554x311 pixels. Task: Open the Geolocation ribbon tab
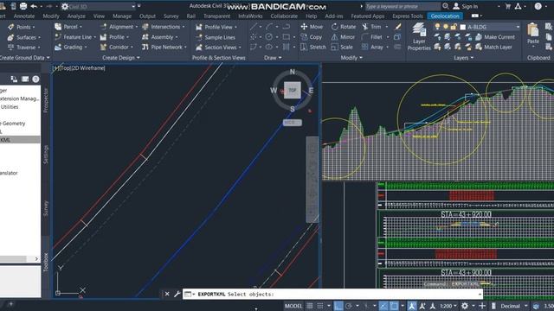pos(445,16)
